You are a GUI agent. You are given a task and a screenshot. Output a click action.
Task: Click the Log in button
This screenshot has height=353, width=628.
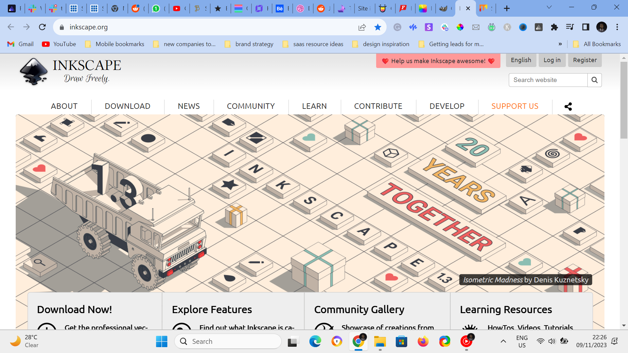pos(552,60)
